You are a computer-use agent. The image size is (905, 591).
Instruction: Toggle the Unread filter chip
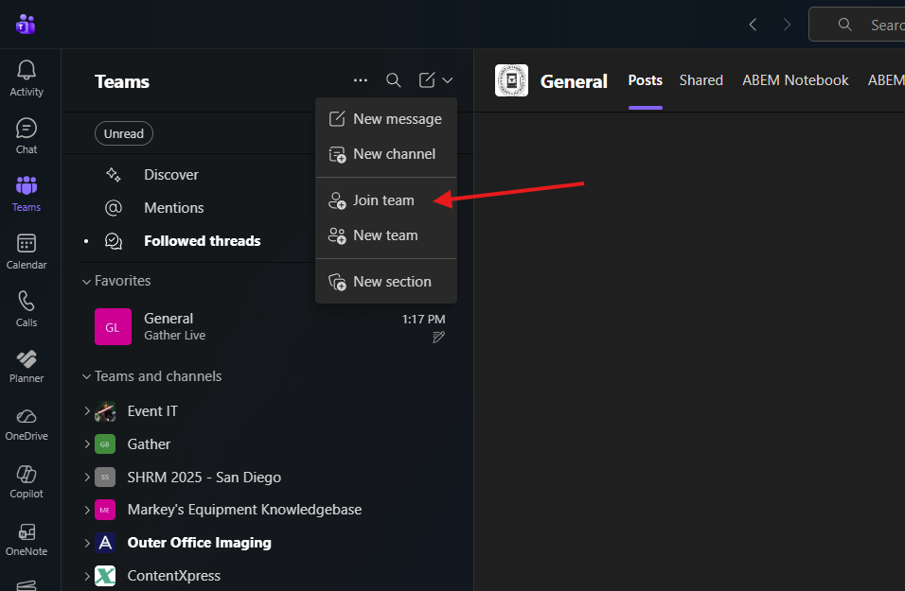tap(124, 133)
